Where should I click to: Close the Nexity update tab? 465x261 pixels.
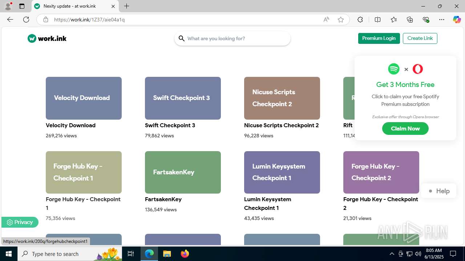[x=113, y=6]
